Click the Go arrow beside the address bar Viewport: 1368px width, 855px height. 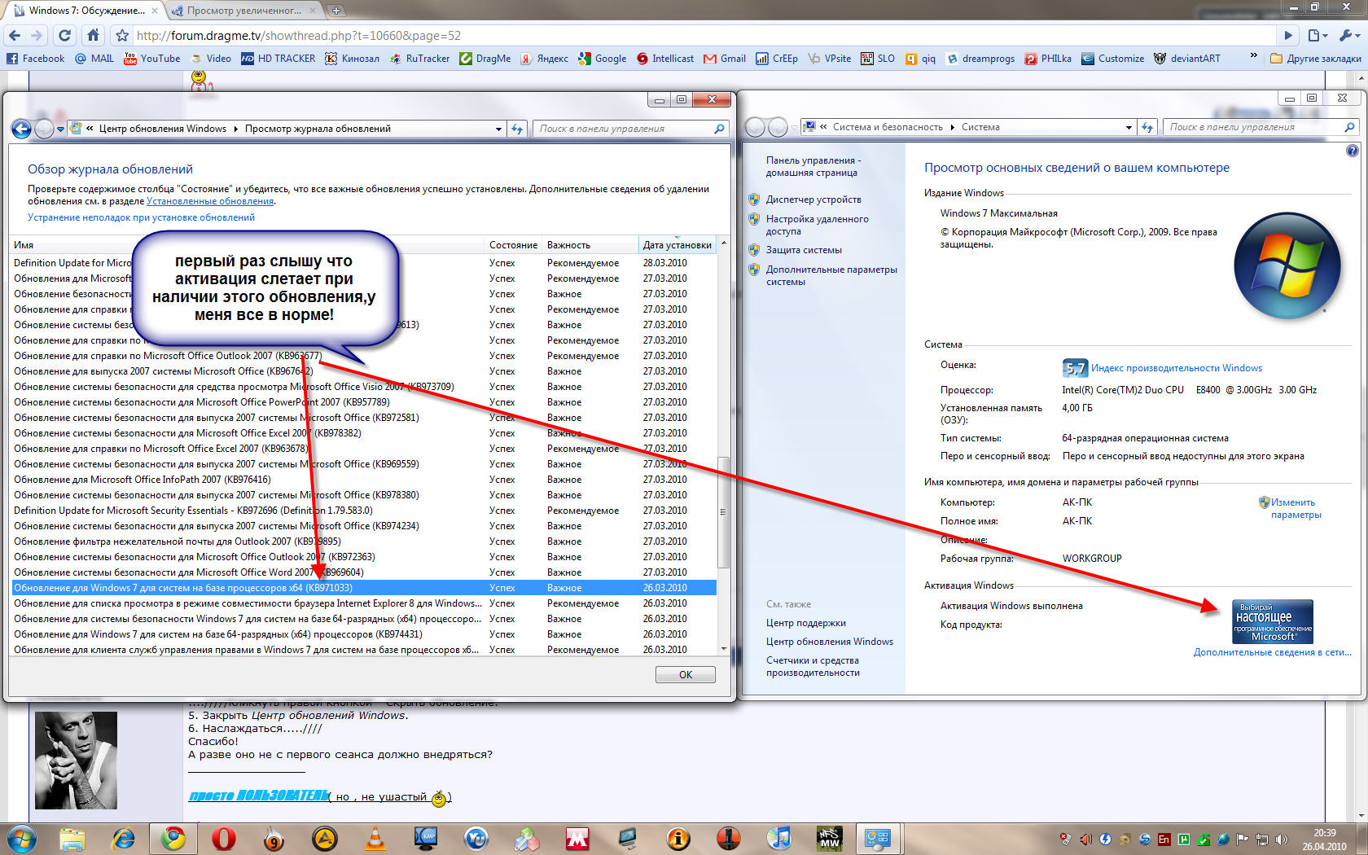(x=1288, y=35)
